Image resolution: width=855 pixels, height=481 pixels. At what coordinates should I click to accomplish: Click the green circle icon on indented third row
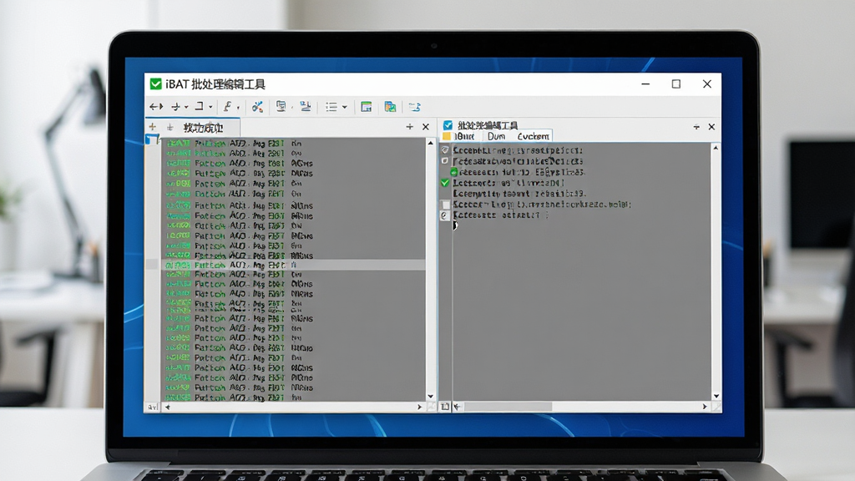(x=453, y=172)
